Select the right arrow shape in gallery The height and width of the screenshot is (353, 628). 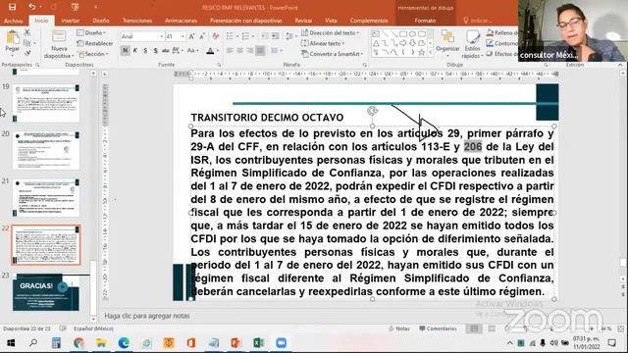point(403,43)
